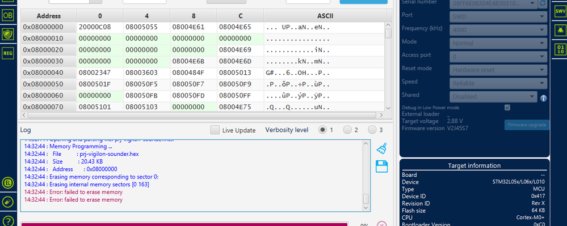This screenshot has width=567, height=226.
Task: Click the Flash size 64 KB value
Action: tap(537, 211)
